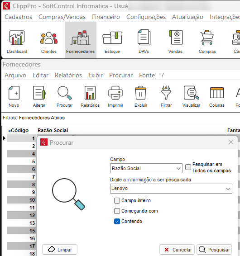Click the Cancelar button

tap(177, 250)
